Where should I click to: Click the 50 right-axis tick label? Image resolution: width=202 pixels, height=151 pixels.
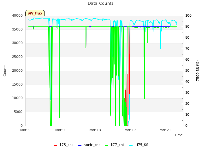pos(187,71)
